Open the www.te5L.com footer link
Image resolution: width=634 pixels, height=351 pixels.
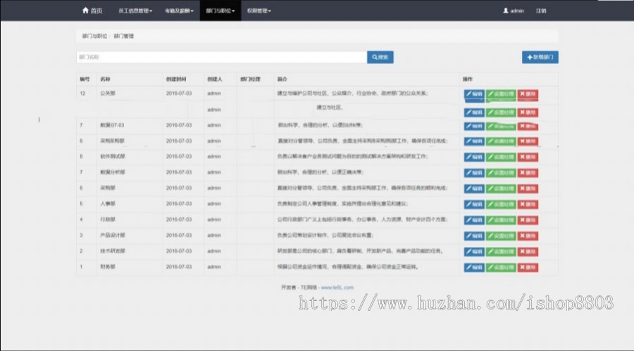click(337, 288)
